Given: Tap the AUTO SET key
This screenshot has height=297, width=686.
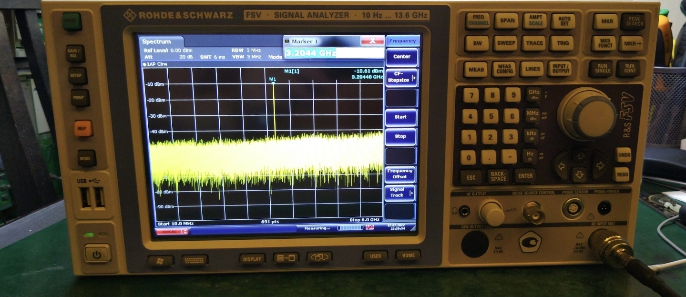Looking at the screenshot, I should pyautogui.click(x=563, y=21).
